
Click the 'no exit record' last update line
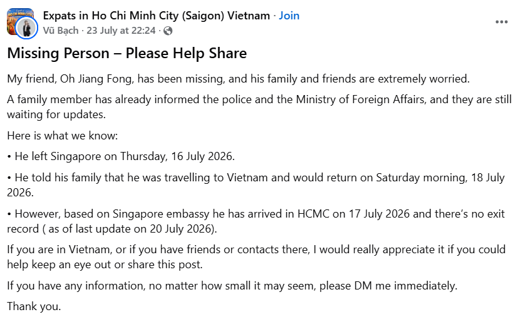tap(111, 229)
